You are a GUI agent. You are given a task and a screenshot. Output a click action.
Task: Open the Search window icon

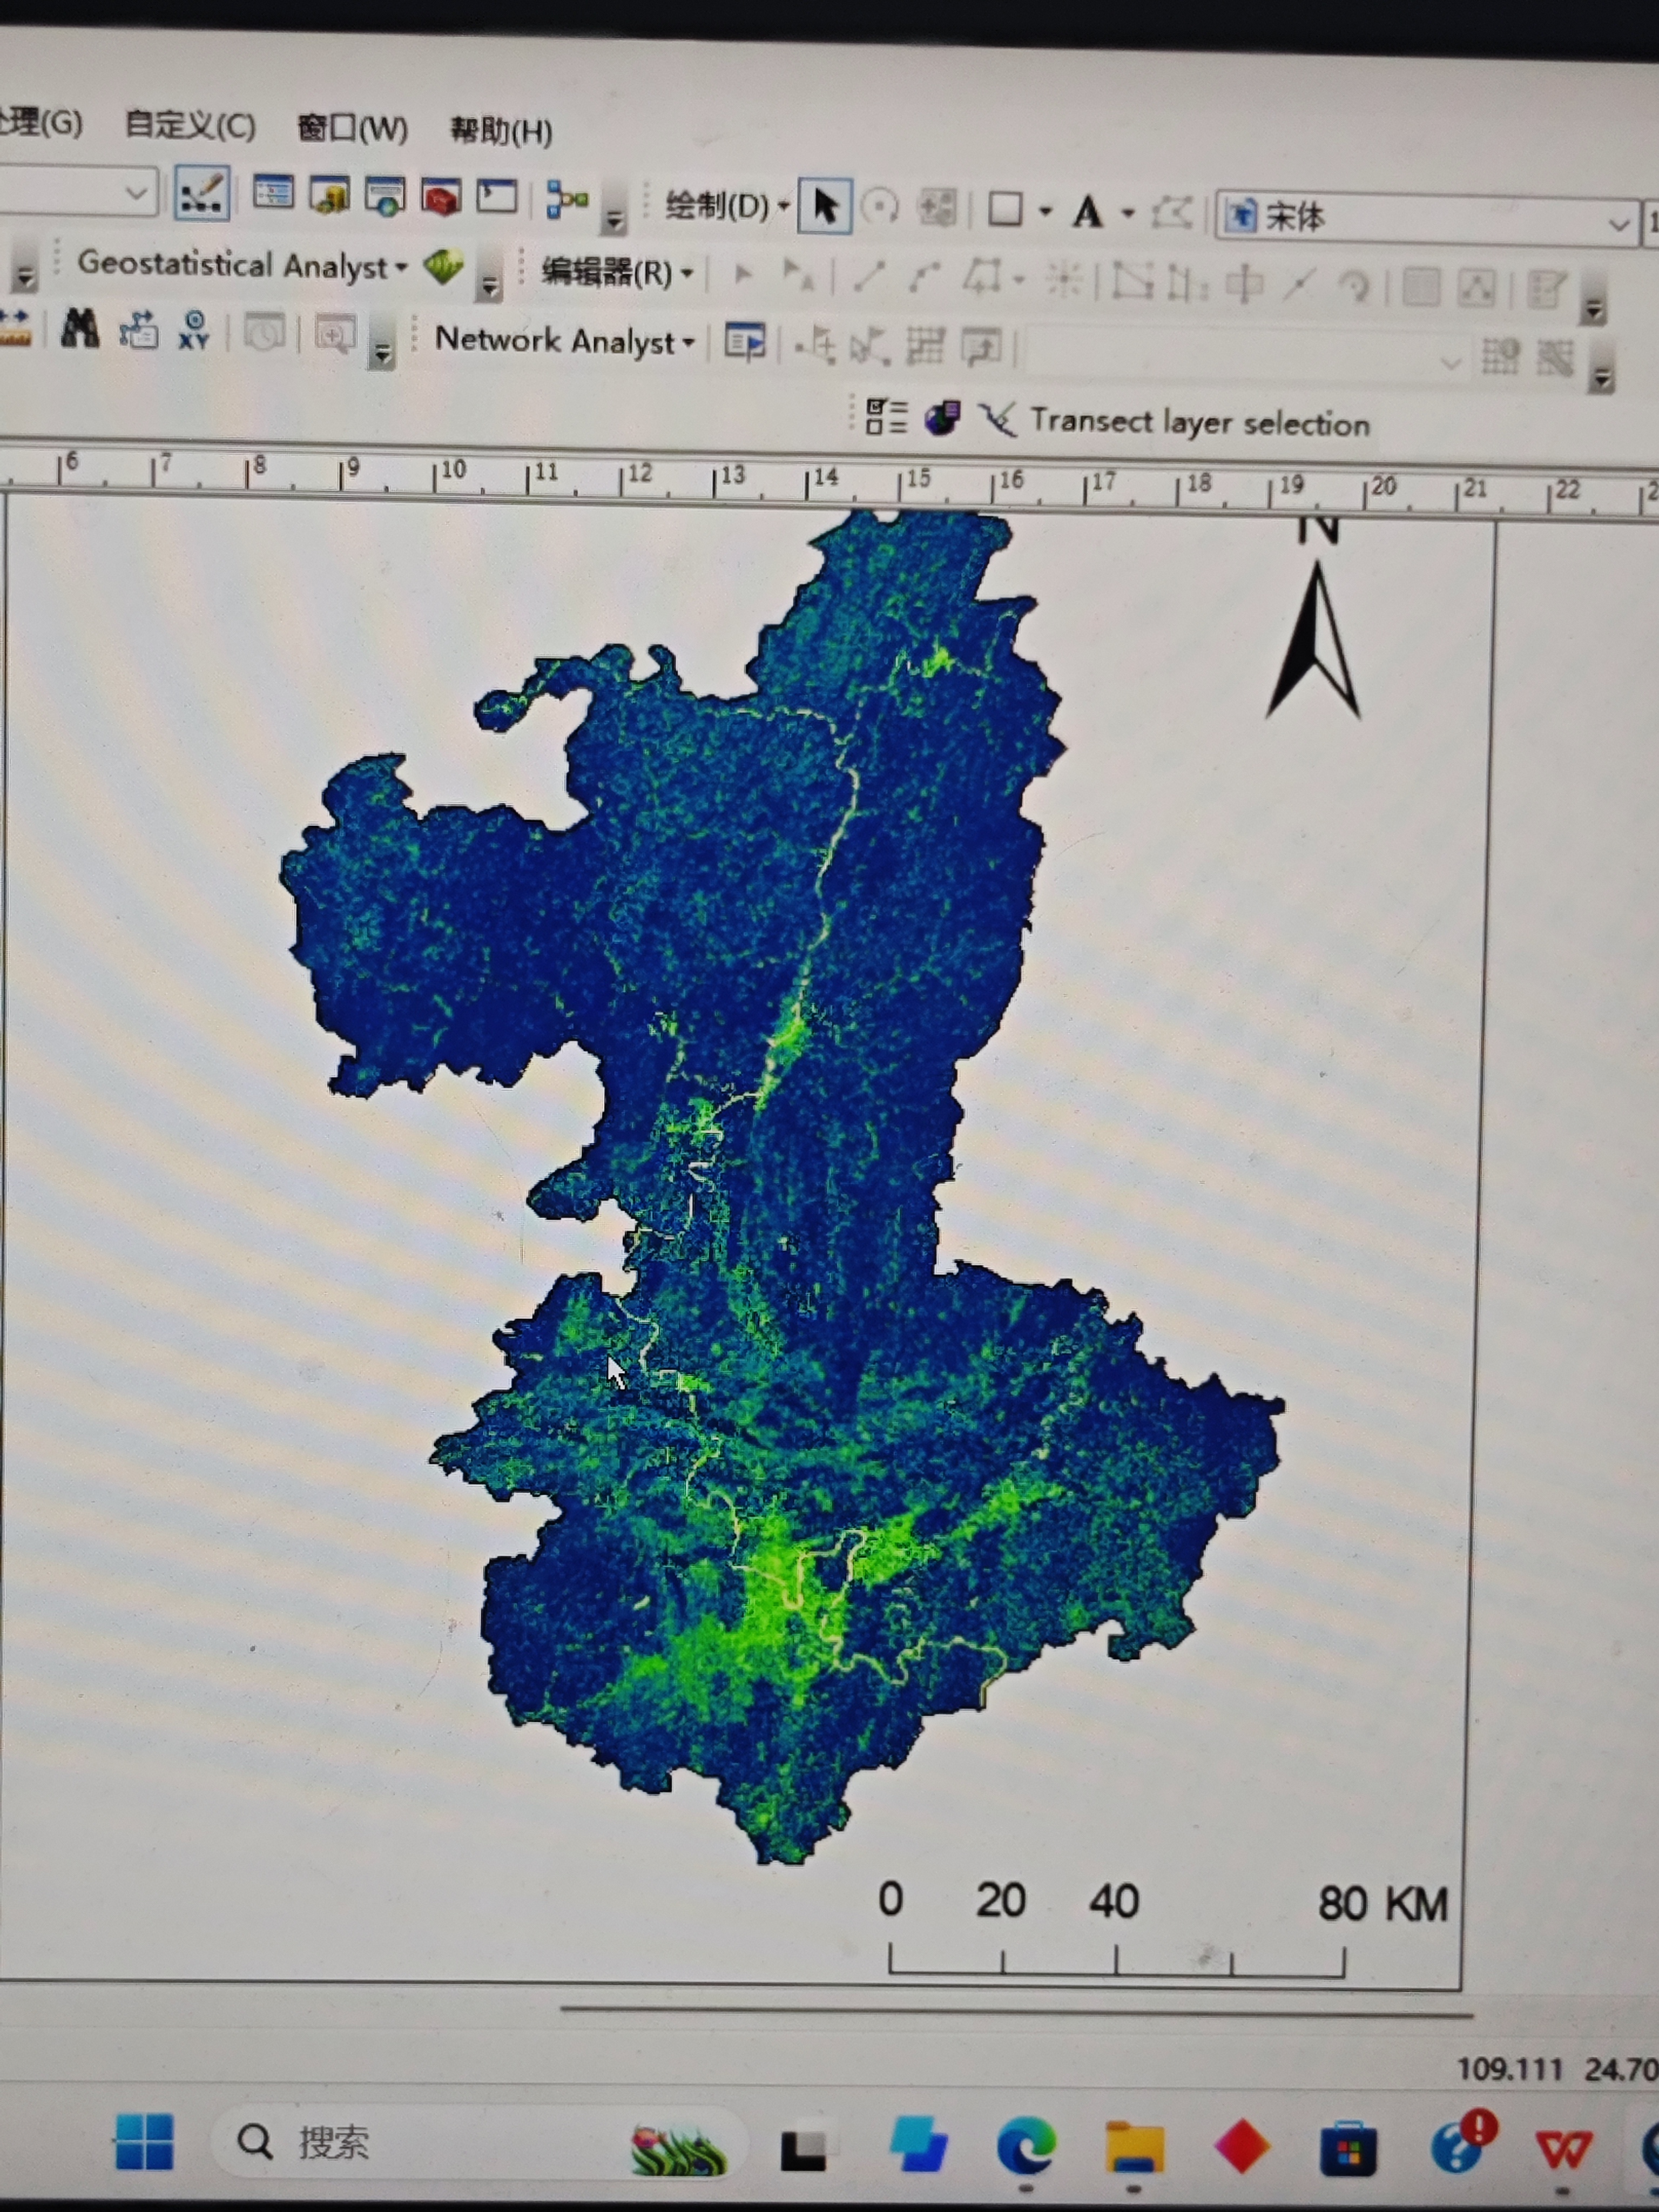coord(385,196)
